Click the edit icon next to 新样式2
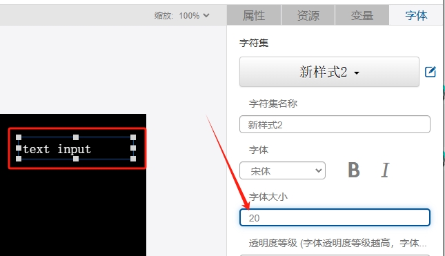The height and width of the screenshot is (256, 445). (x=431, y=72)
